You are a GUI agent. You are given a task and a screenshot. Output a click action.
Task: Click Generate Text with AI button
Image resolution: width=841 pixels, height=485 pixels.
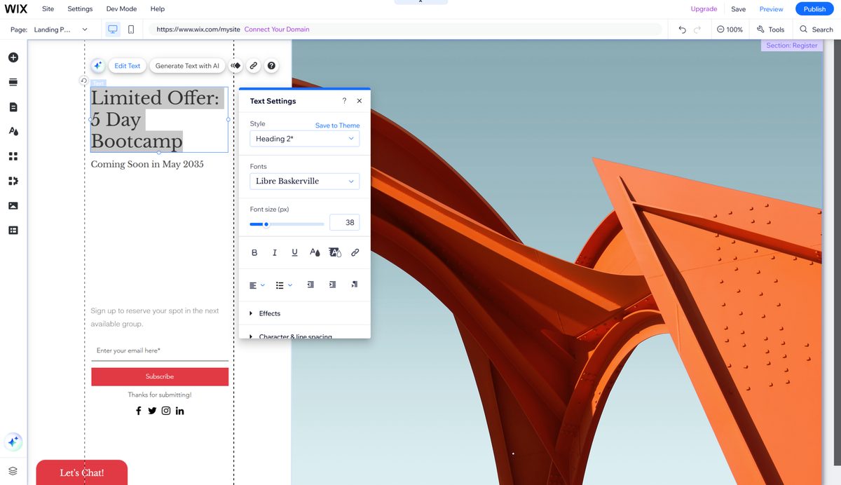[x=187, y=65]
